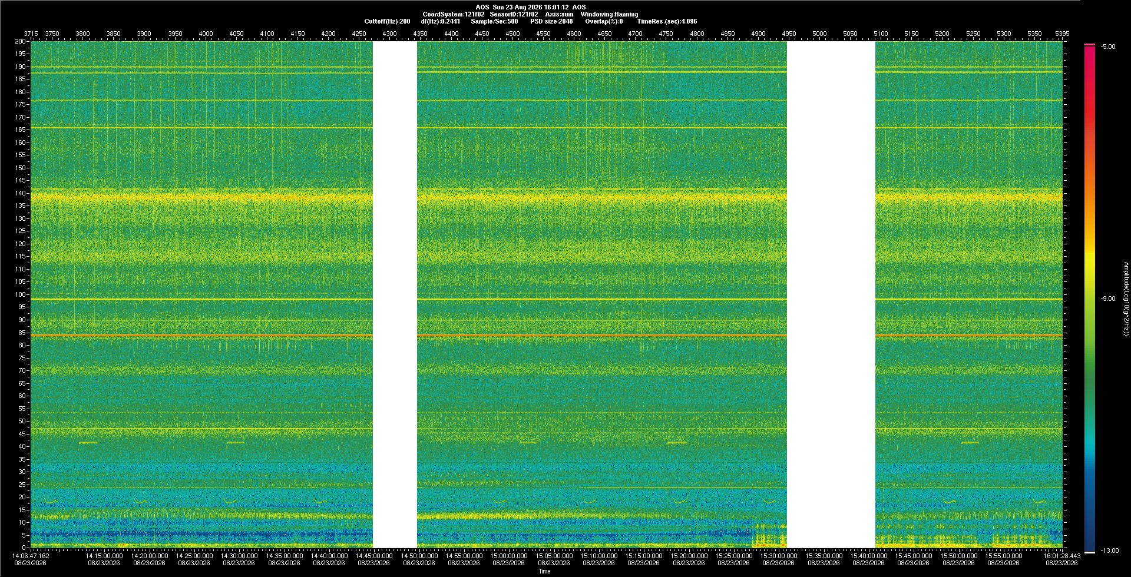The image size is (1131, 577).
Task: Click the 14:15:00.000 time axis label
Action: 104,556
